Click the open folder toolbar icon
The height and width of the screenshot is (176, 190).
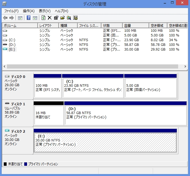62,18
